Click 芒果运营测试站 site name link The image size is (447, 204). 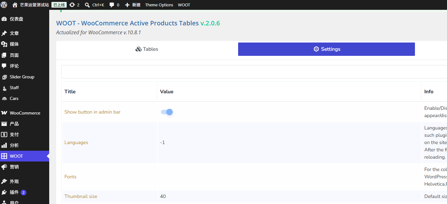(34, 5)
